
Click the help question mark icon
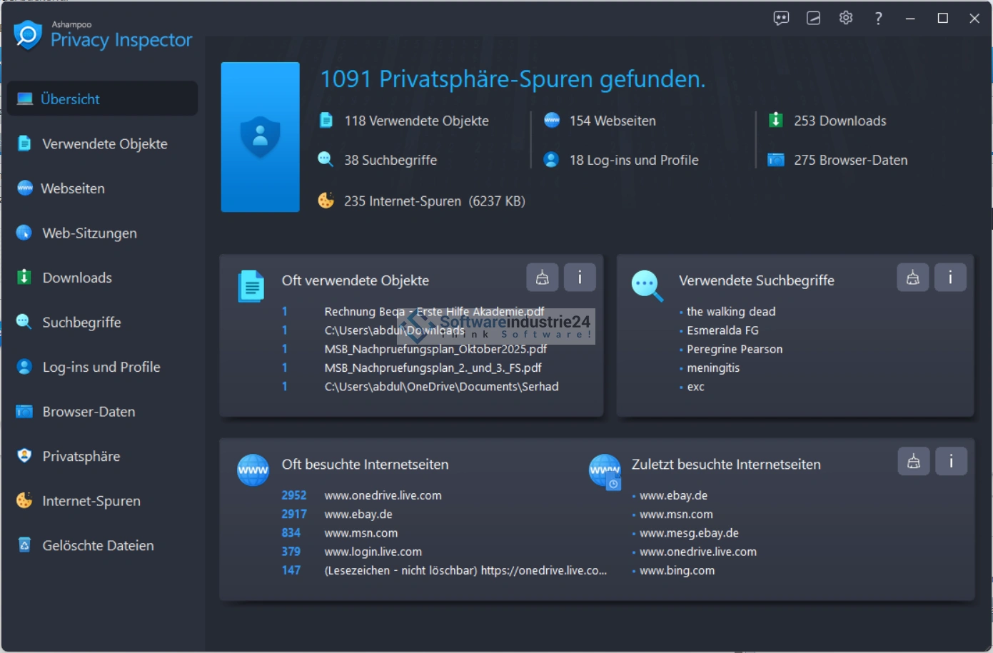click(878, 19)
